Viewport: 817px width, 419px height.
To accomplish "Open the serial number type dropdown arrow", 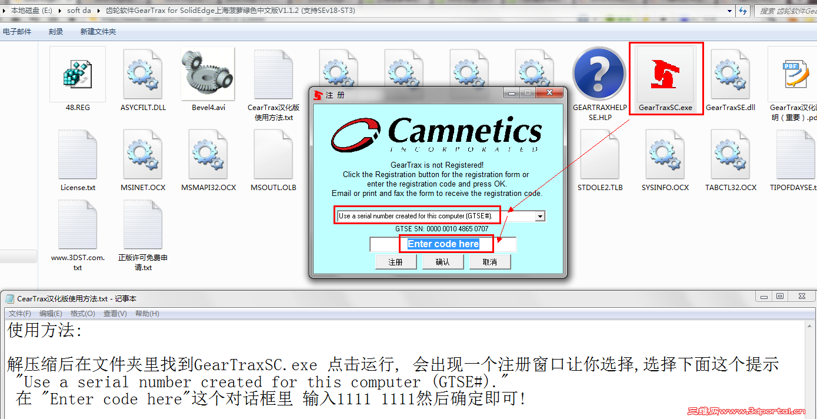I will coord(540,216).
